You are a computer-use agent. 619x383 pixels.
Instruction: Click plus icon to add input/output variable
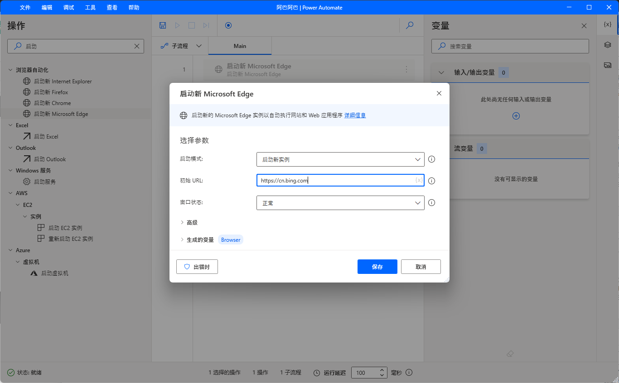coord(516,116)
